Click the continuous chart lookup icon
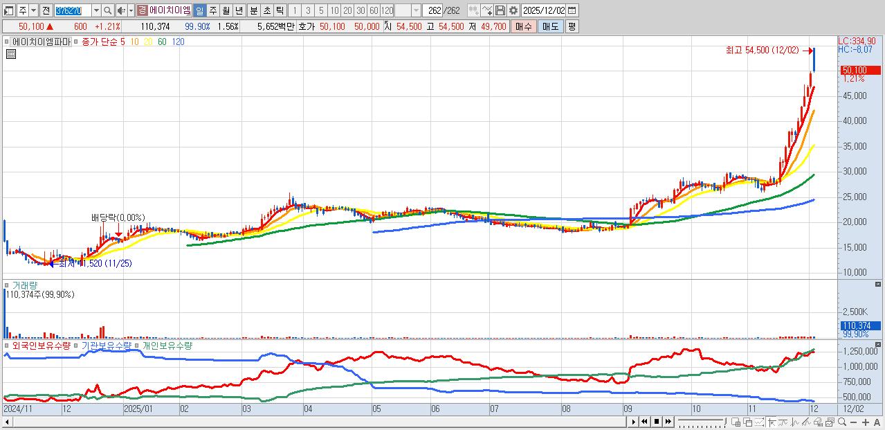 pos(473,10)
